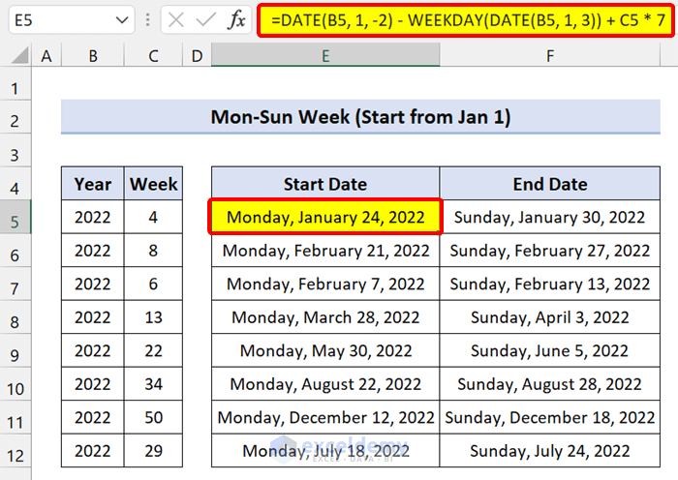678x480 pixels.
Task: Select column E header
Action: (x=325, y=57)
